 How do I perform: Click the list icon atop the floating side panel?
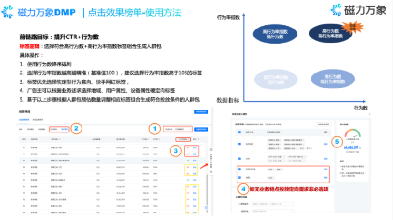pos(211,150)
